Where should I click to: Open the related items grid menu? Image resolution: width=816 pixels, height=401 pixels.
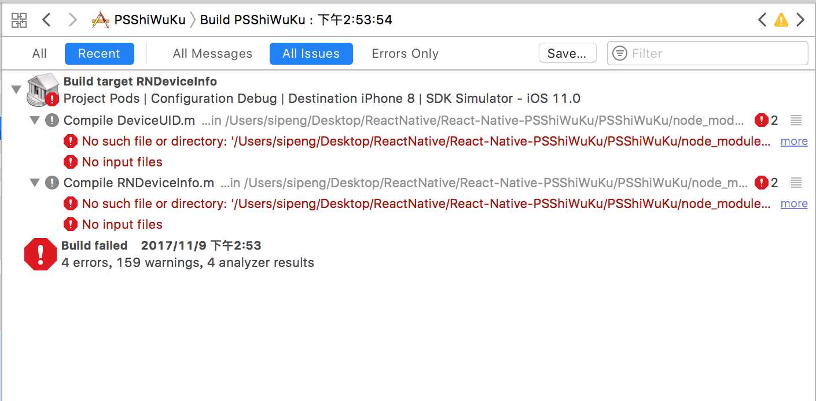[x=19, y=20]
